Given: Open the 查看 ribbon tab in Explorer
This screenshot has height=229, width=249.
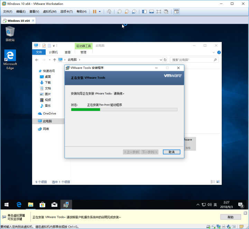Looking at the screenshot, I should point(68,53).
